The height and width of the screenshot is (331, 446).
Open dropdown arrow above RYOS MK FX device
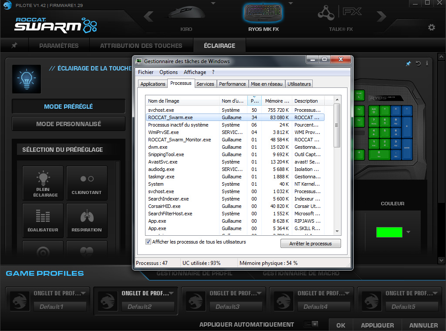tap(291, 3)
